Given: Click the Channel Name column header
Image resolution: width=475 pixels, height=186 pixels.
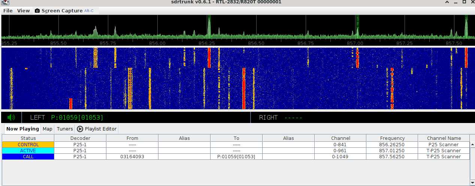Looking at the screenshot, I should point(444,138).
